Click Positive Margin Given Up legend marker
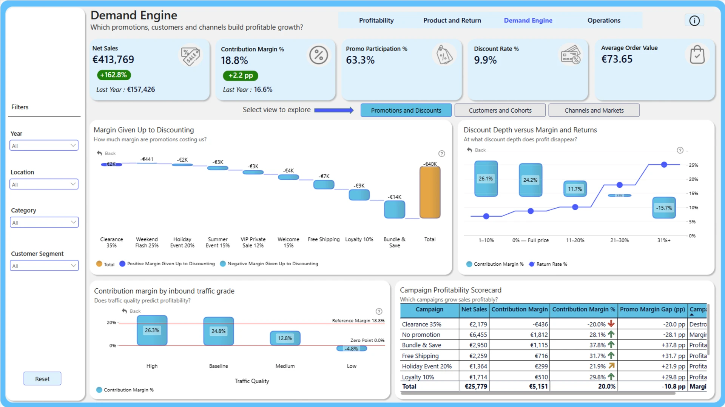Viewport: 725px width, 407px height. (122, 264)
